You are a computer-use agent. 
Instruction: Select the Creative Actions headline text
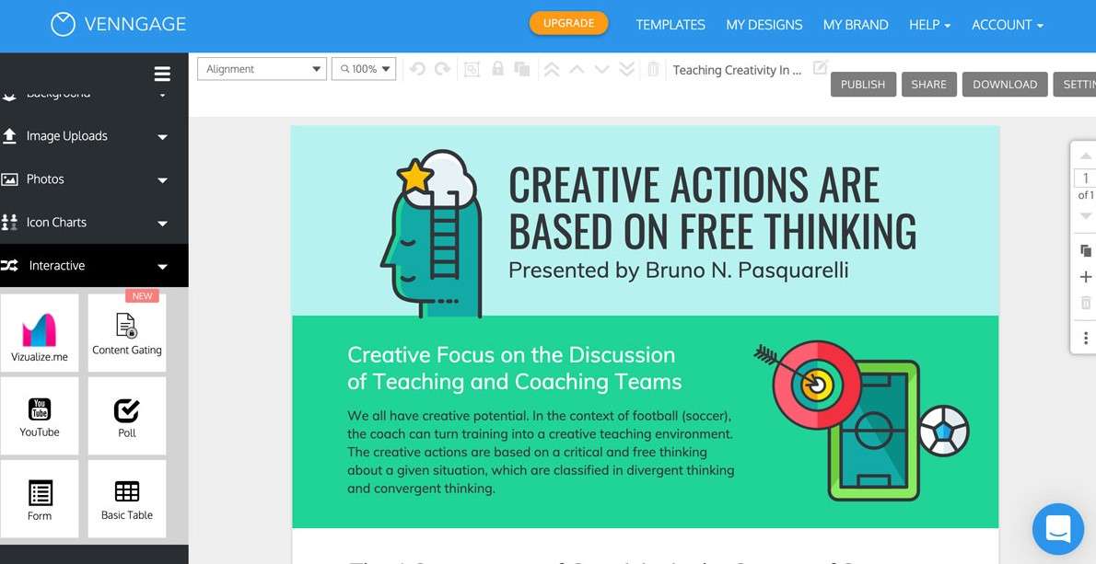[x=712, y=208]
